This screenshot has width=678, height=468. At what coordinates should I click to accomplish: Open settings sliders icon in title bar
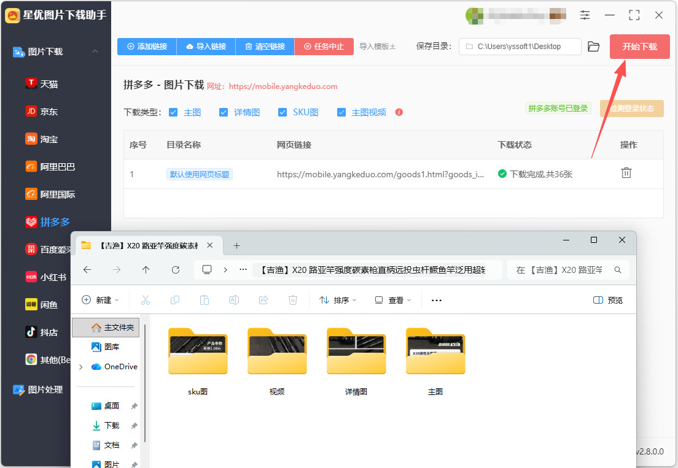click(x=585, y=15)
